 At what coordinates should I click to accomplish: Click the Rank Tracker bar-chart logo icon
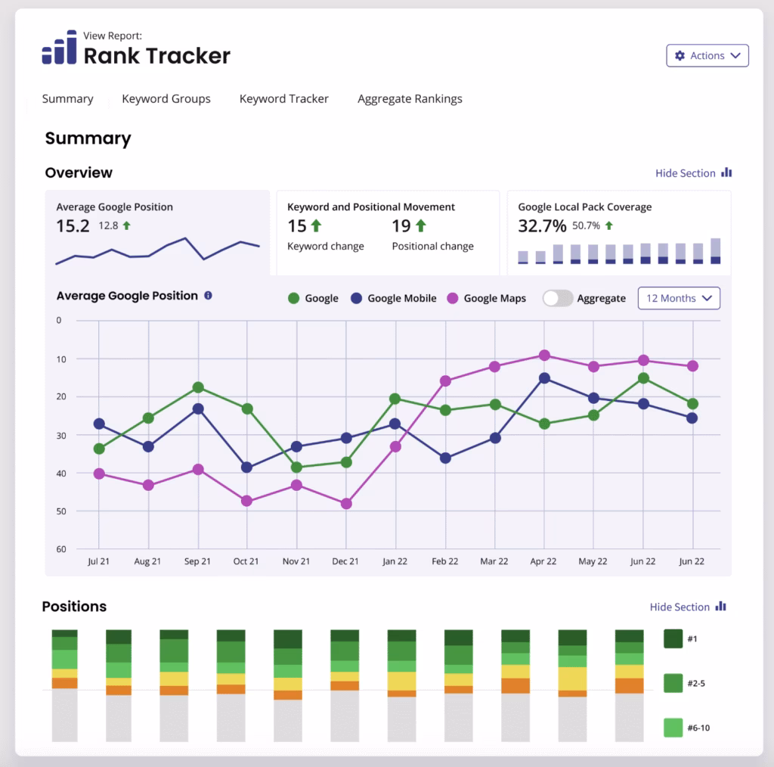tap(57, 48)
